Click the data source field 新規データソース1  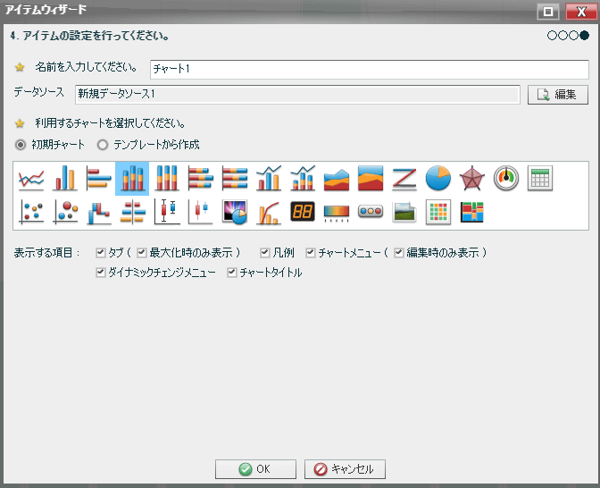(297, 94)
